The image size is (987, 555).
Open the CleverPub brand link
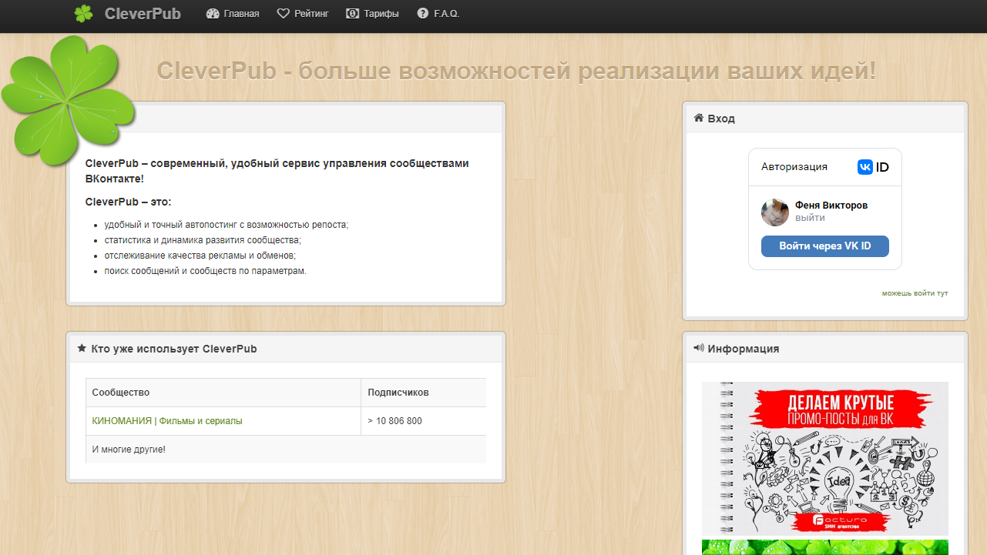(x=143, y=13)
